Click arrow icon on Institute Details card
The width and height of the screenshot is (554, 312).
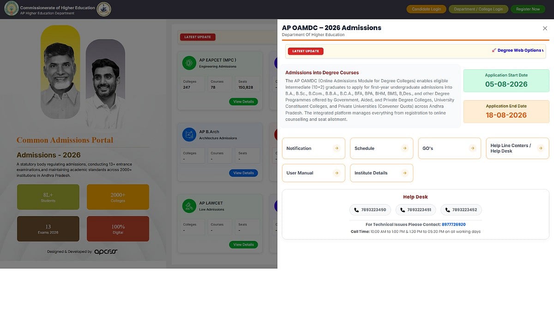tap(405, 173)
